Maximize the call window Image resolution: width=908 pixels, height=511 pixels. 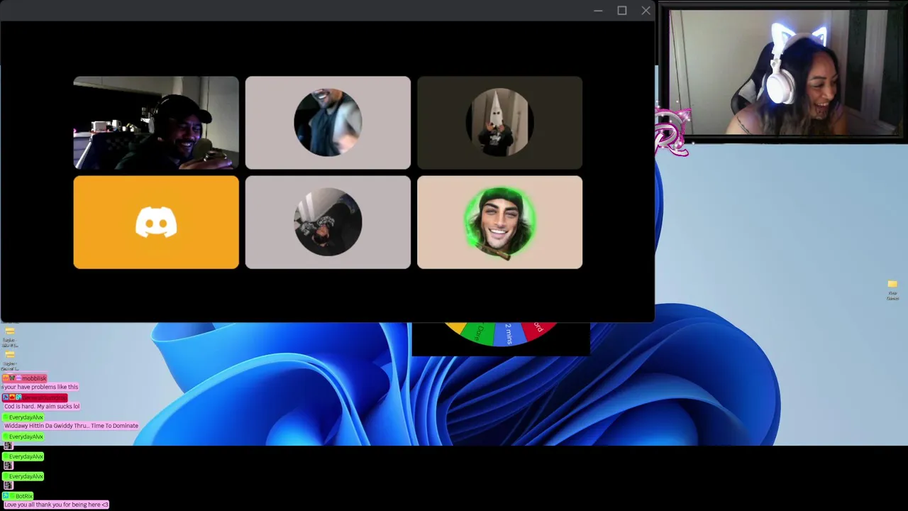click(622, 11)
